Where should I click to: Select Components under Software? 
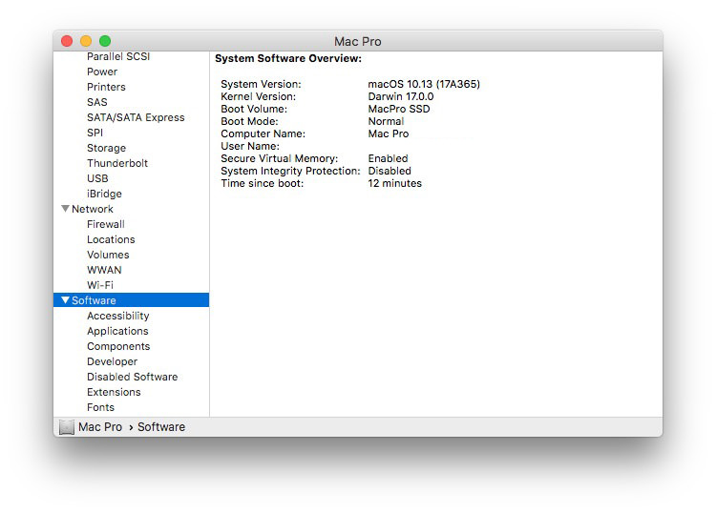(118, 346)
